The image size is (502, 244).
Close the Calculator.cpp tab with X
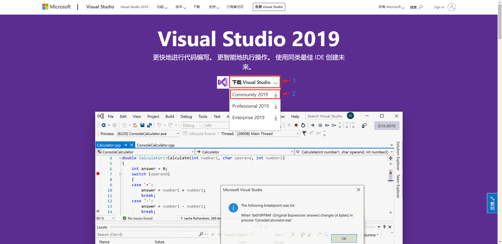coord(132,145)
